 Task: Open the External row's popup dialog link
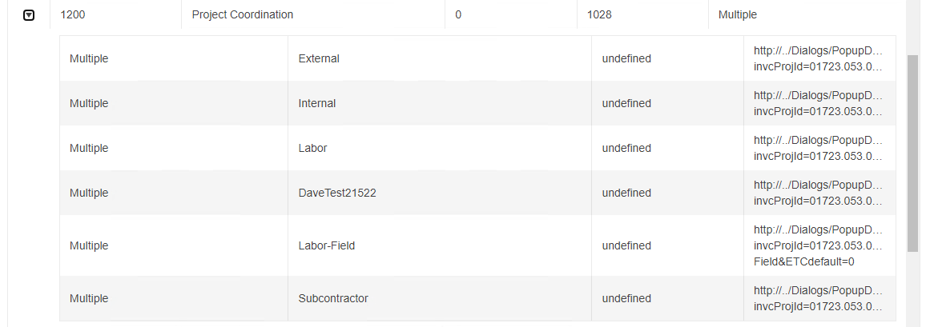tap(817, 58)
